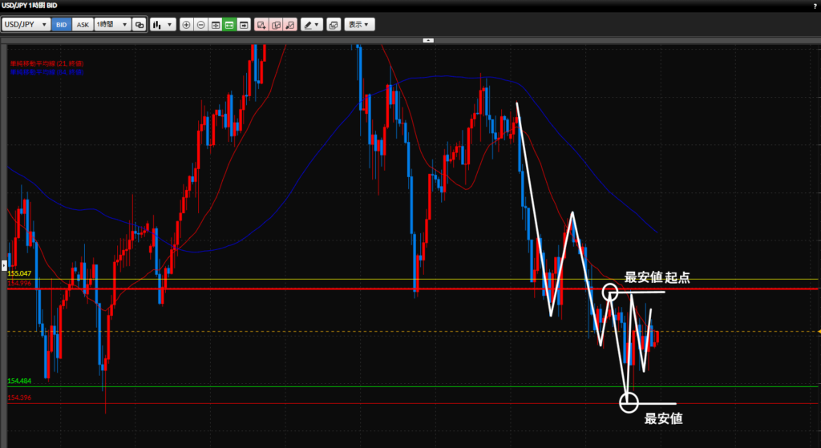The height and width of the screenshot is (448, 821).
Task: Zoom out with the minus magnifier icon
Action: coord(200,25)
